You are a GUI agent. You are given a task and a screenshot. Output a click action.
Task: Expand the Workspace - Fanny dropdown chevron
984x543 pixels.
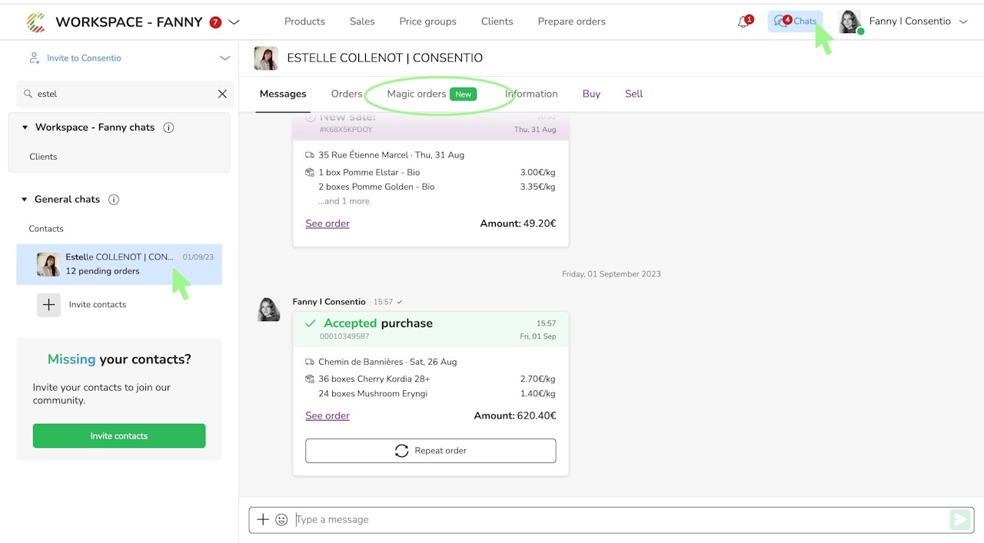pos(234,22)
